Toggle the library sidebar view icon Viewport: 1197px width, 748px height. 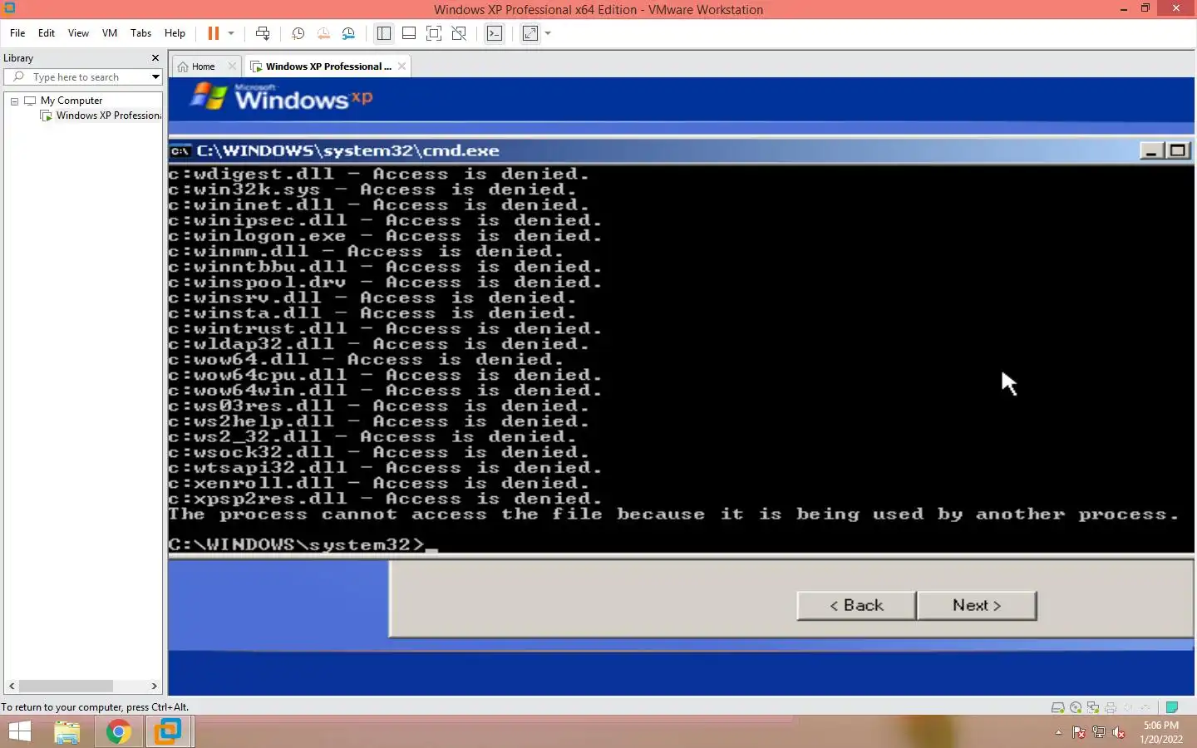point(383,33)
